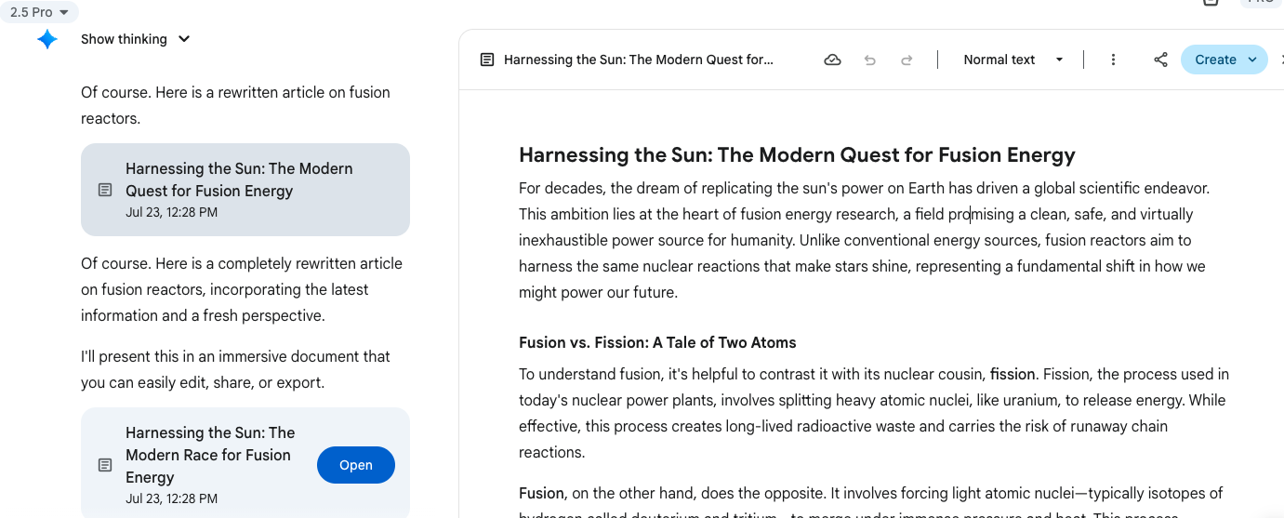Open the 2.5 Pro model selector

point(39,12)
